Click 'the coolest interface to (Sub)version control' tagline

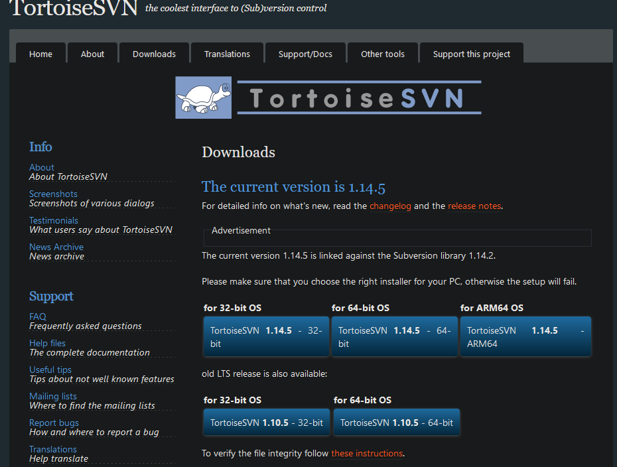(x=236, y=8)
